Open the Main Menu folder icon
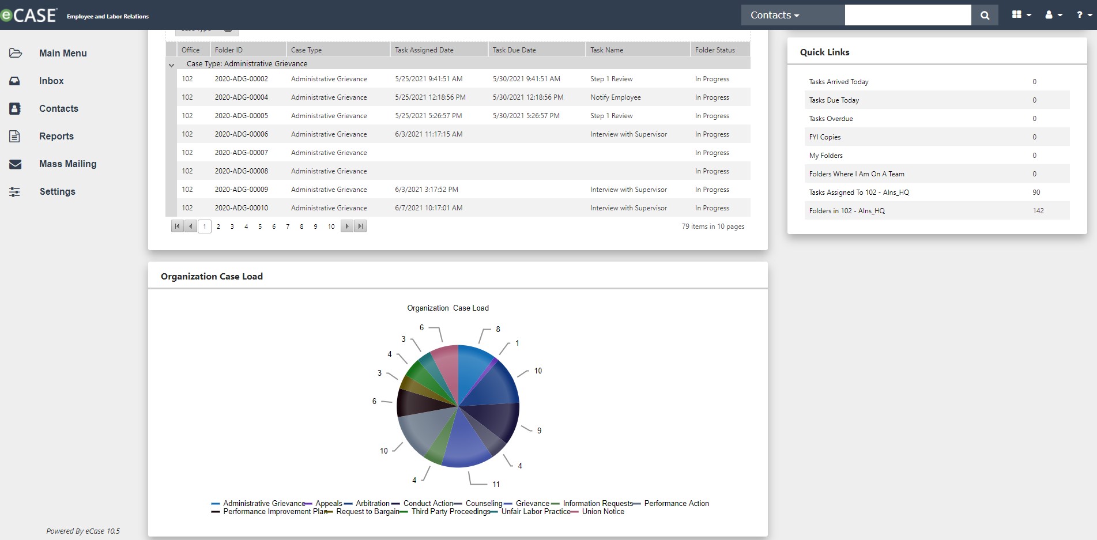The width and height of the screenshot is (1097, 540). pos(16,53)
